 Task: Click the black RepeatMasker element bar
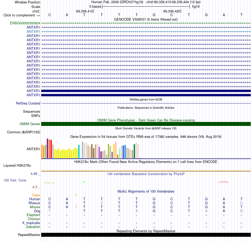pyautogui.click(x=146, y=235)
